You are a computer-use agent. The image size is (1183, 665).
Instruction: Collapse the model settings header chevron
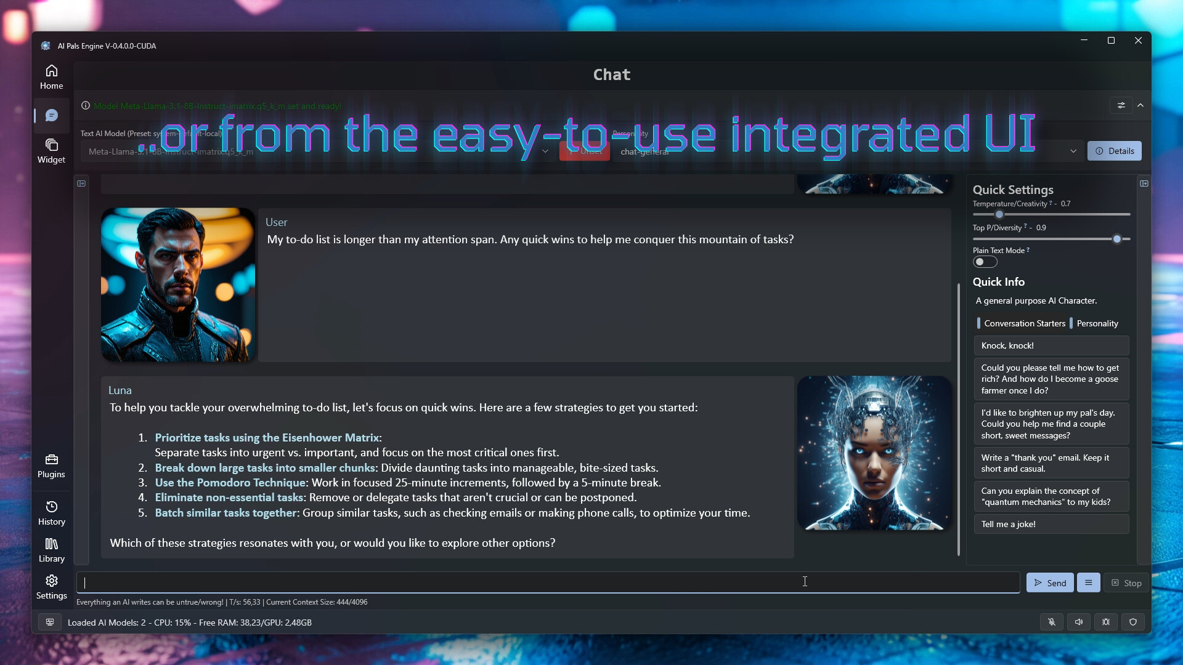click(x=1140, y=105)
